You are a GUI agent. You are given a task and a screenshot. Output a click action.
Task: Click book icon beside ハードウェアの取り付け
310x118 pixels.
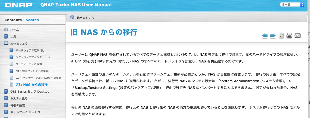click(11, 50)
